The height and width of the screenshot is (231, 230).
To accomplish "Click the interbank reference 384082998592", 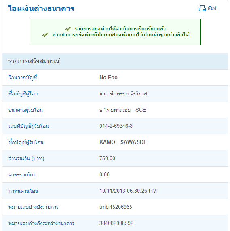I will point(116,223).
